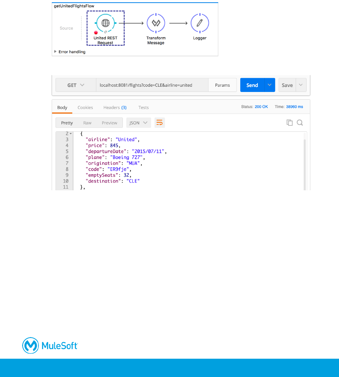Screen dimensions: 339x377
Task: Click the "plane": "Boeing 727" line
Action: coord(115,157)
